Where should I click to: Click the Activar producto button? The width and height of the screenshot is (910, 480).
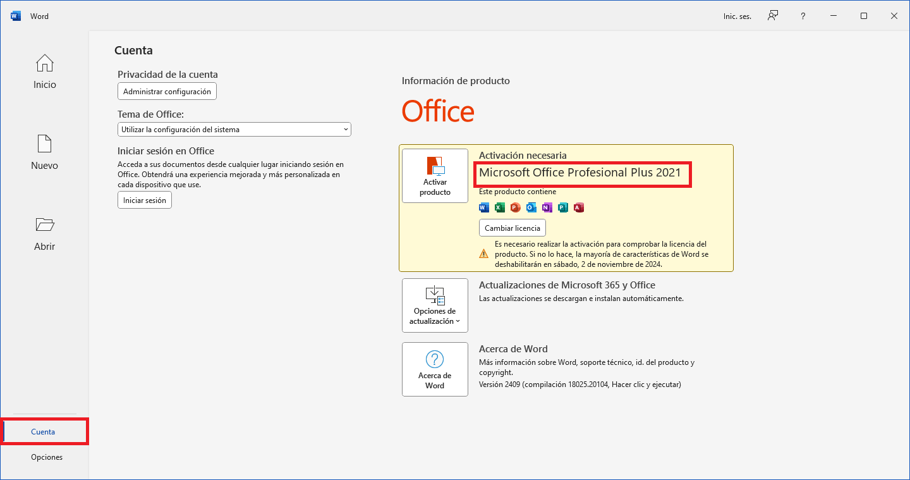coord(435,176)
